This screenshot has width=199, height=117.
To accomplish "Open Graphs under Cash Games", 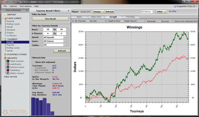I will tap(10, 33).
